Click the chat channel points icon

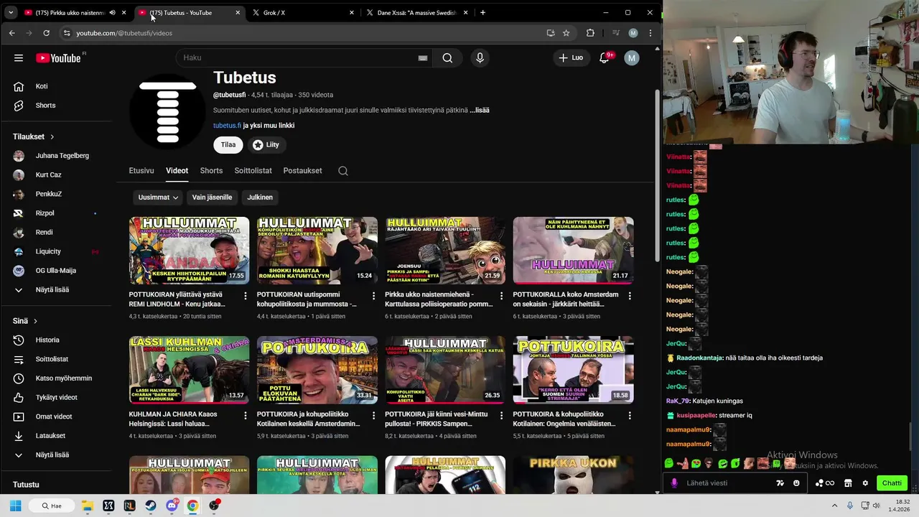click(825, 483)
